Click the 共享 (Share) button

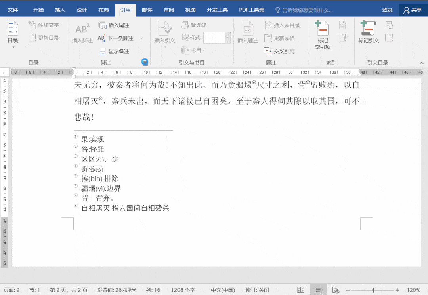coord(413,10)
